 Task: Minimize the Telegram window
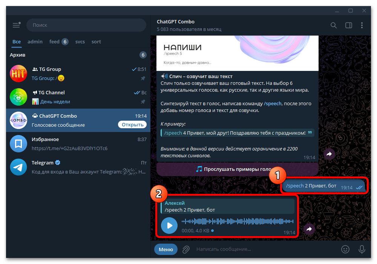pyautogui.click(x=337, y=11)
